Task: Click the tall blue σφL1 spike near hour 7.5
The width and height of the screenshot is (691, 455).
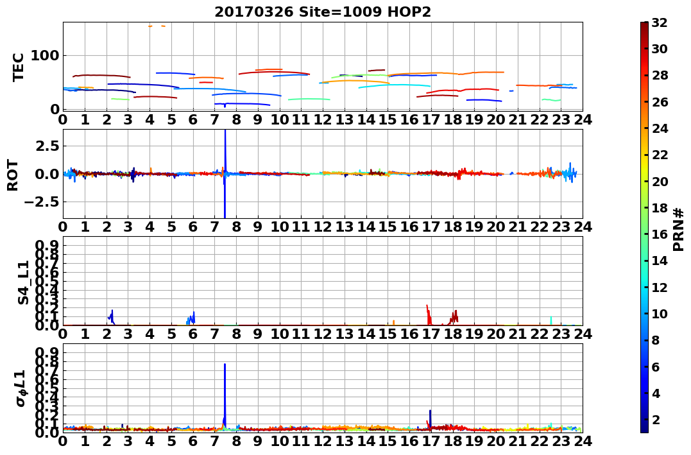Action: (x=225, y=395)
